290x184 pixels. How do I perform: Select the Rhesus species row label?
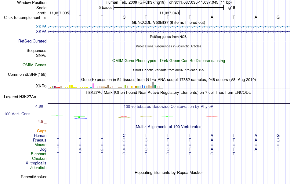pos(40,140)
